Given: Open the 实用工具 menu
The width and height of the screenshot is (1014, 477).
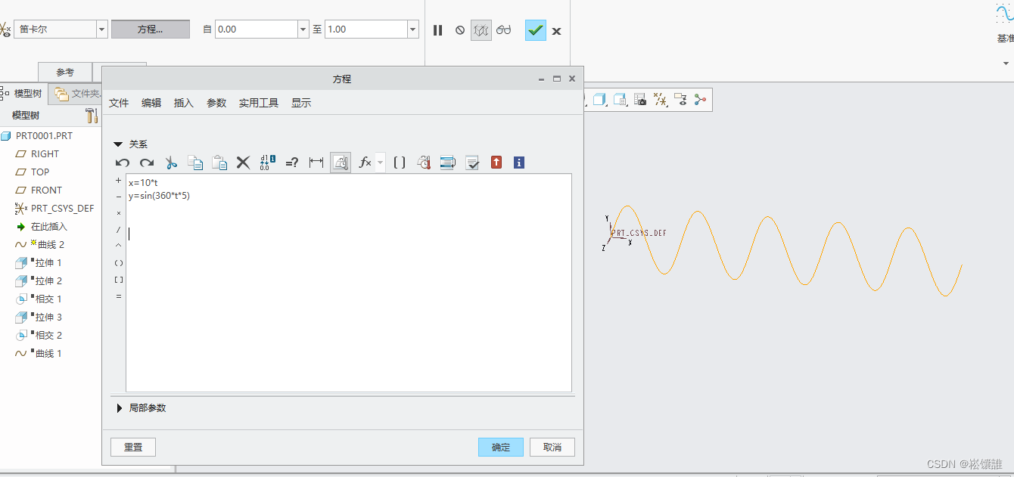Looking at the screenshot, I should click(259, 103).
